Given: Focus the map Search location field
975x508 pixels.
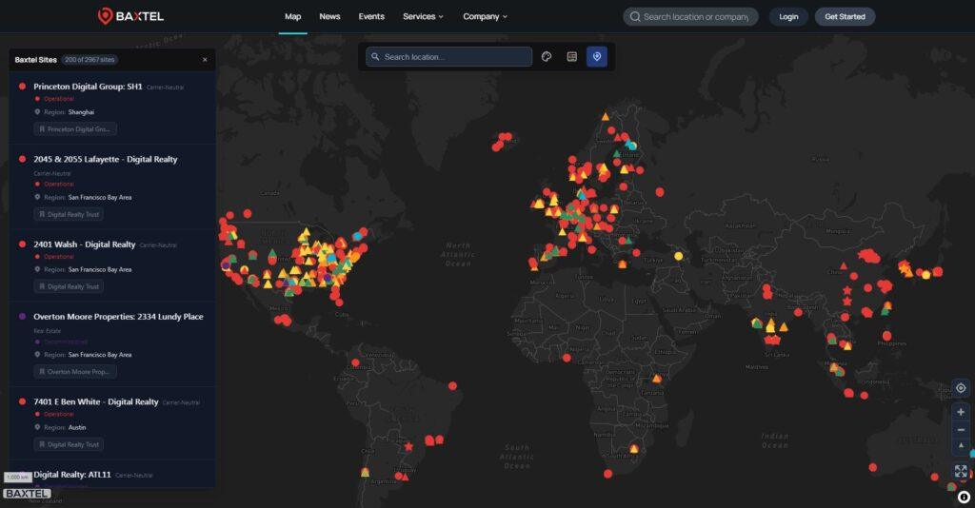Looking at the screenshot, I should 449,56.
